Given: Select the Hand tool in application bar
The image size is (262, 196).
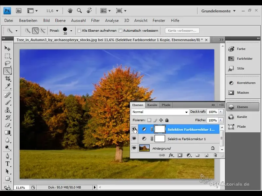Looking at the screenshot, I should [x=70, y=11].
